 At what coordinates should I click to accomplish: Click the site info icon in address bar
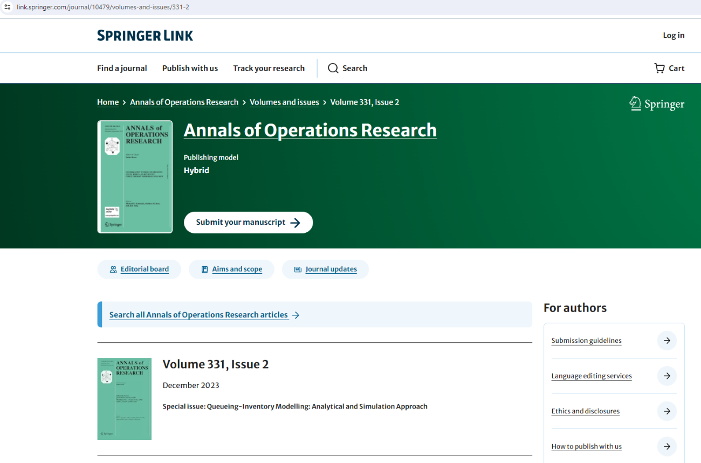[x=8, y=7]
